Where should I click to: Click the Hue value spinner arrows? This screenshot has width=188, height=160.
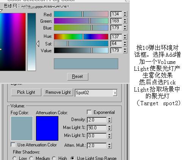[125, 37]
